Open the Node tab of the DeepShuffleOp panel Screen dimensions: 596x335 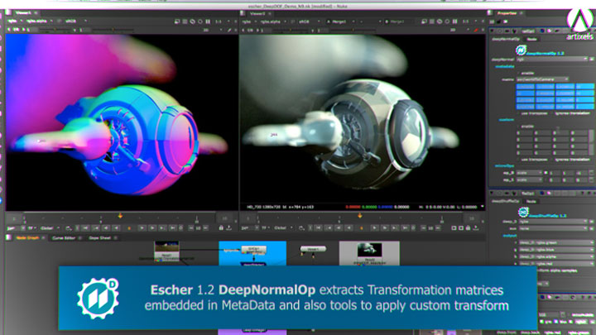tap(531, 201)
